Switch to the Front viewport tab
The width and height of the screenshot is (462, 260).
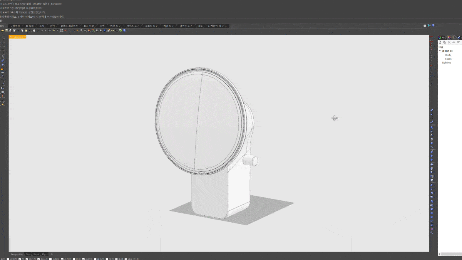click(x=36, y=254)
